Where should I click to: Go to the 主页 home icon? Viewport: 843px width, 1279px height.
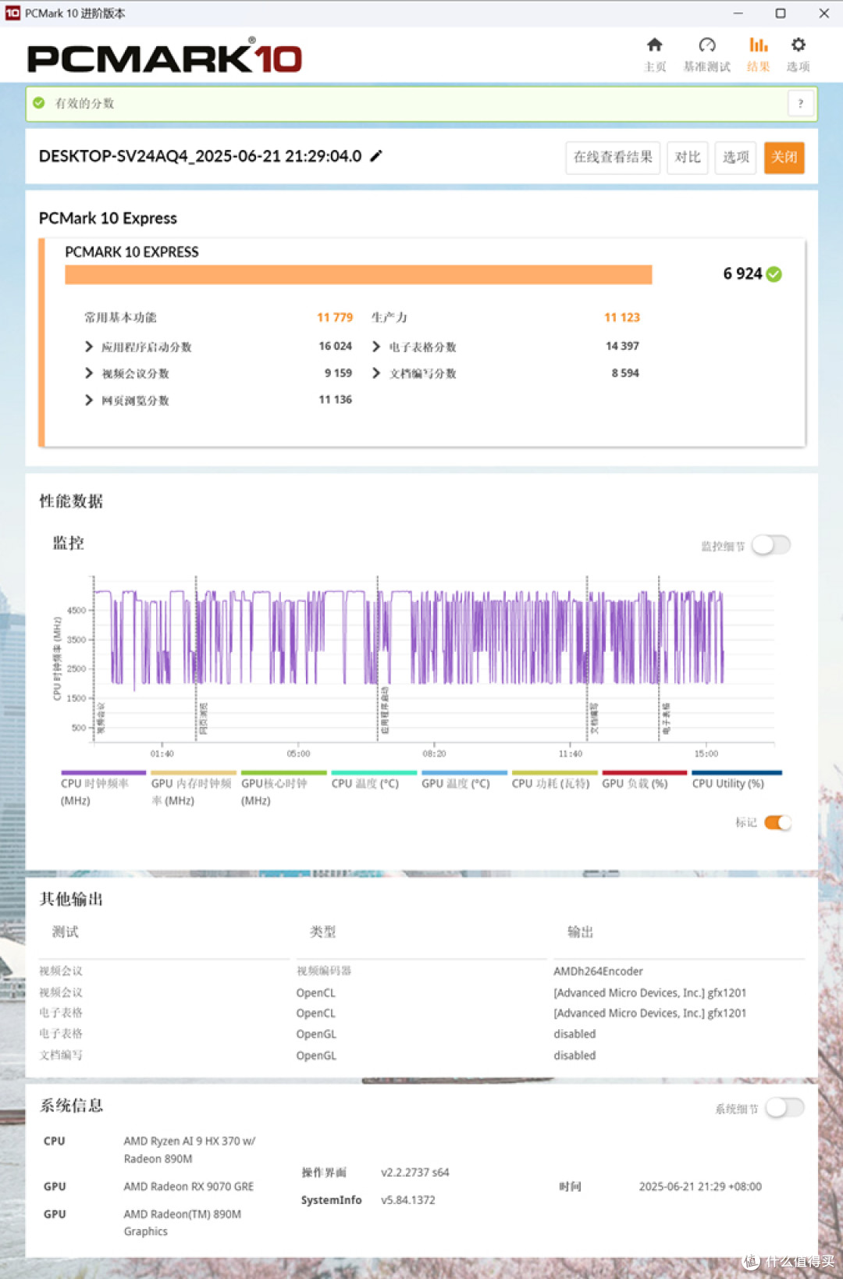point(655,45)
